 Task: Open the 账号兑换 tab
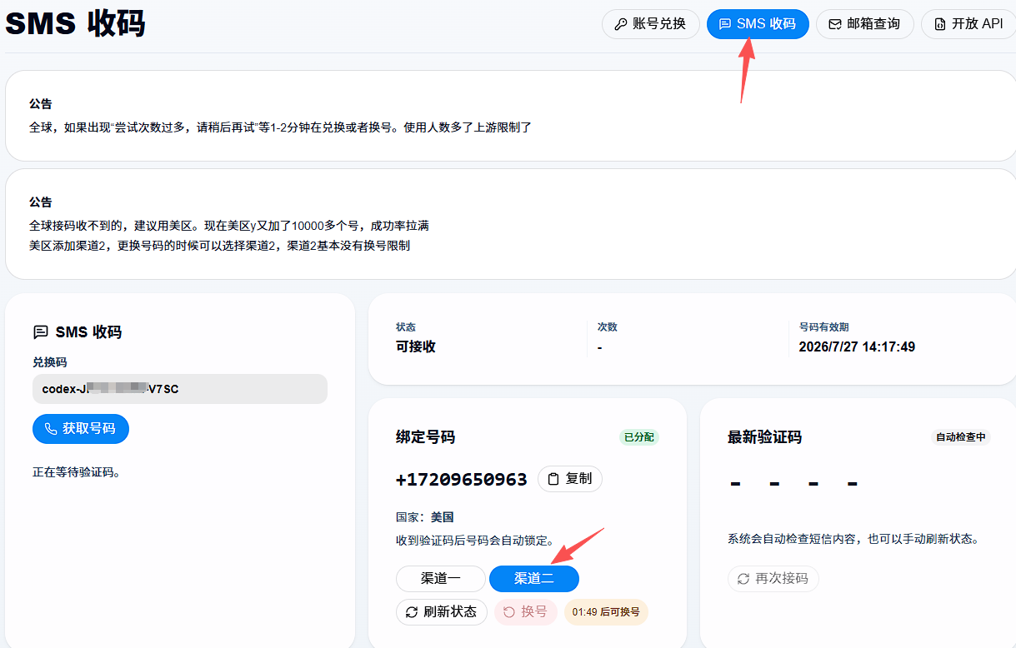(x=650, y=24)
